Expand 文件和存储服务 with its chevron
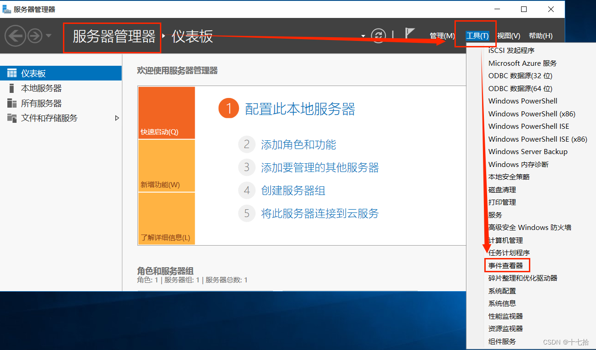This screenshot has width=596, height=350. 117,118
